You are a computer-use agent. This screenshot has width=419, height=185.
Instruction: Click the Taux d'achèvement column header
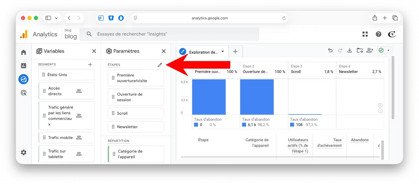(x=329, y=143)
